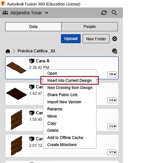Open data panel settings gear
Image resolution: width=142 pixels, height=163 pixels.
(115, 39)
